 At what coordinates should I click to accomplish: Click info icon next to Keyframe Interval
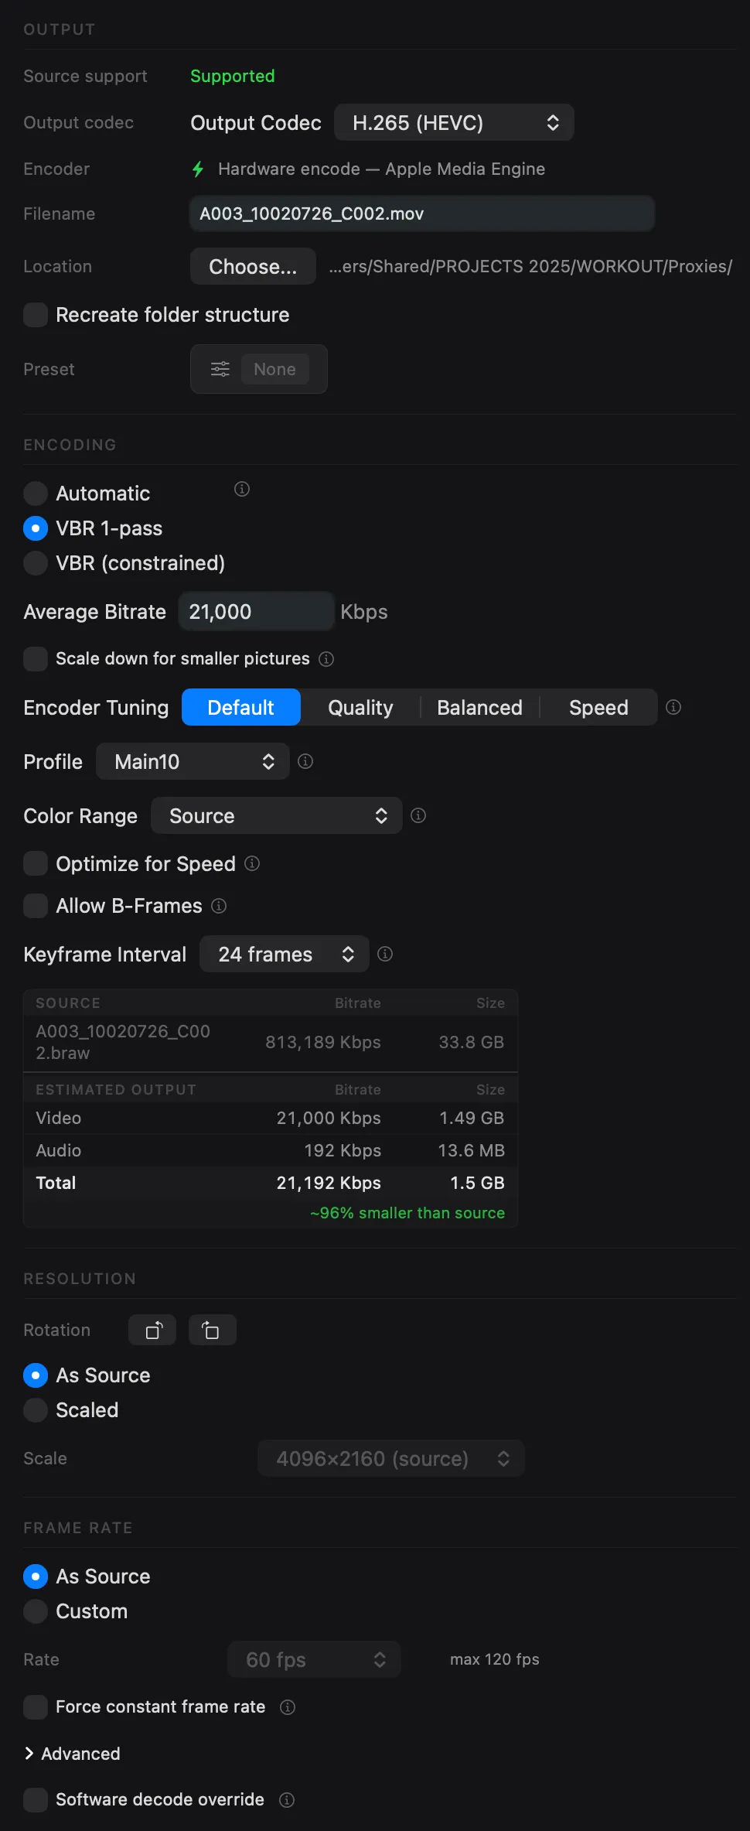(x=385, y=954)
